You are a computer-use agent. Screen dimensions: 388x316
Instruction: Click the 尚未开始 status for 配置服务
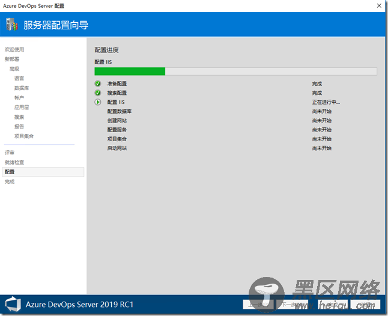[x=322, y=130]
